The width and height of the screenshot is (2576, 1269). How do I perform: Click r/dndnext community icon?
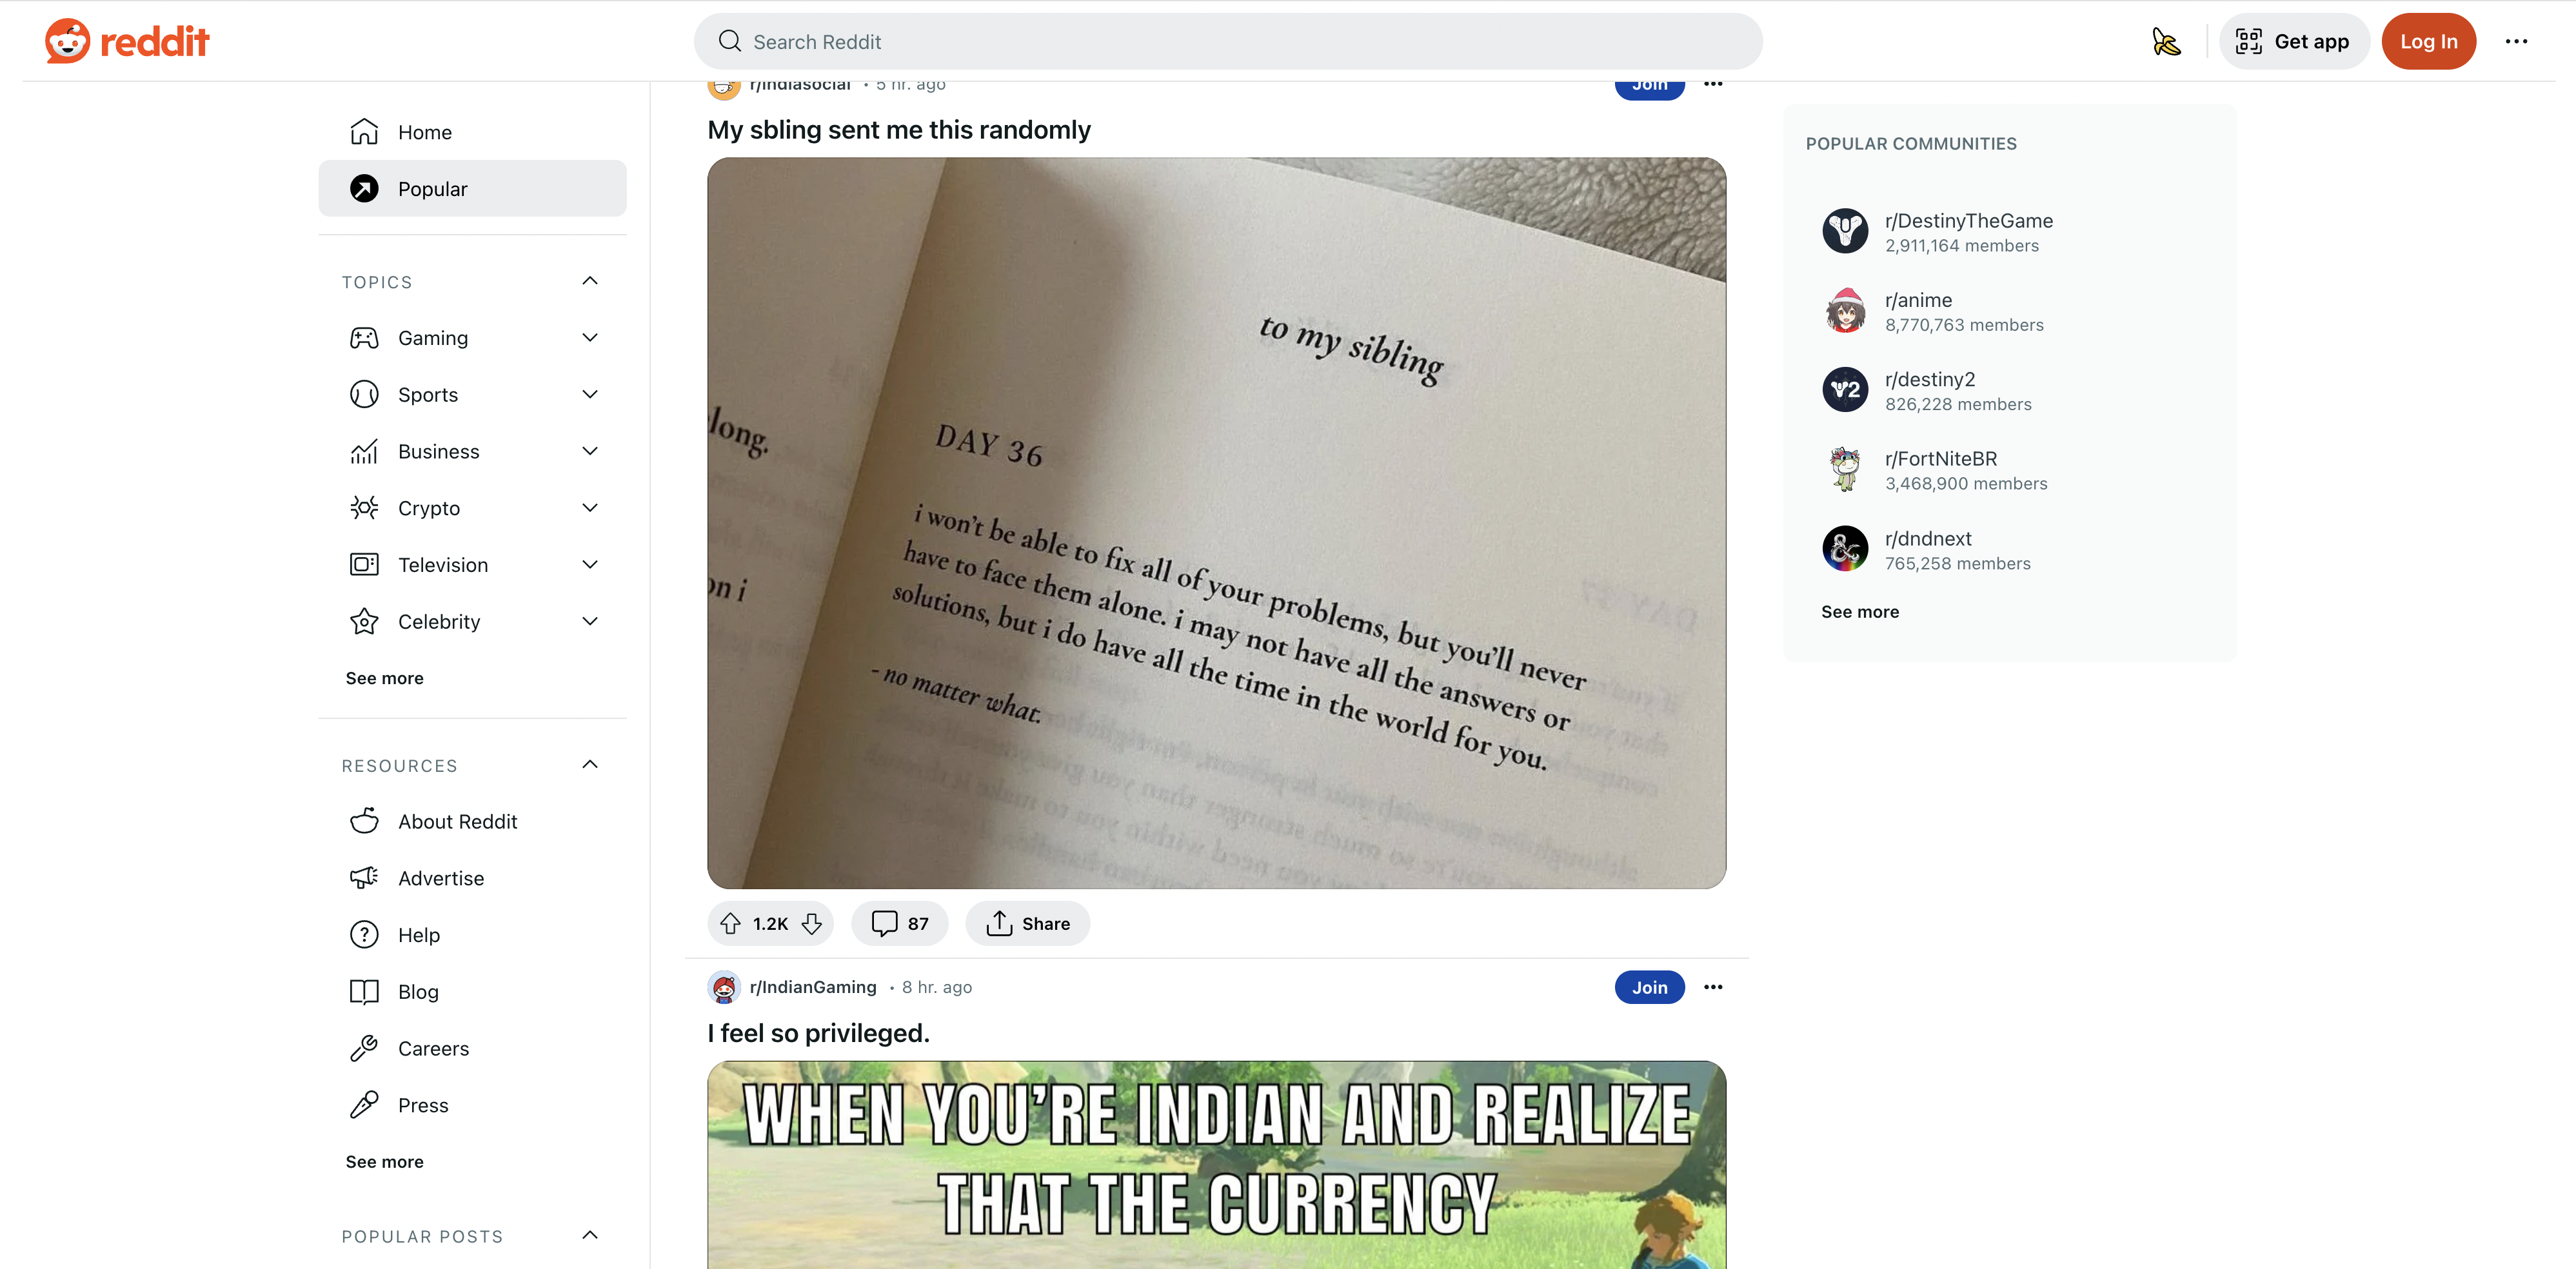(x=1845, y=549)
